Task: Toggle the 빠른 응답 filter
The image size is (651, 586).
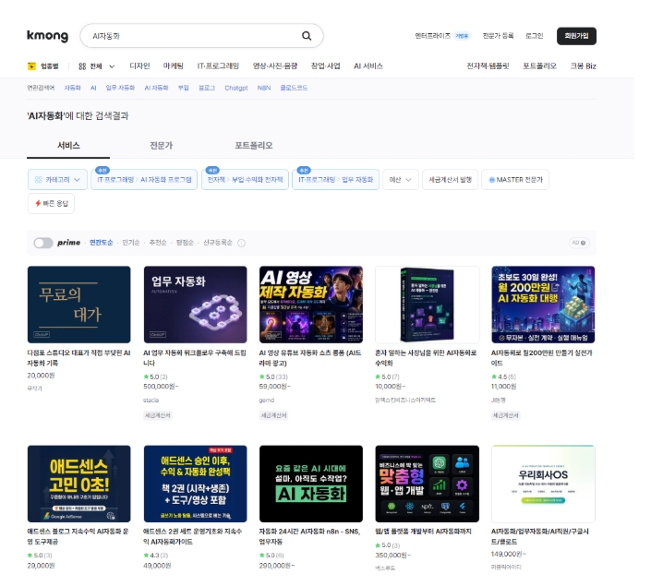Action: [51, 203]
